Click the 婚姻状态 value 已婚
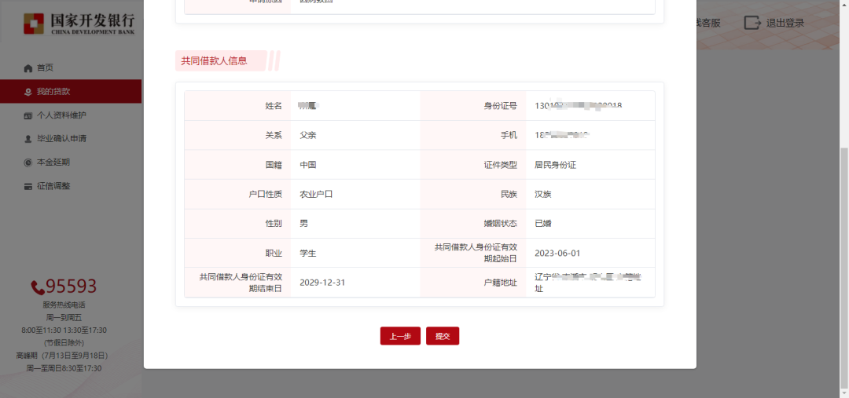The height and width of the screenshot is (398, 849). tap(543, 223)
